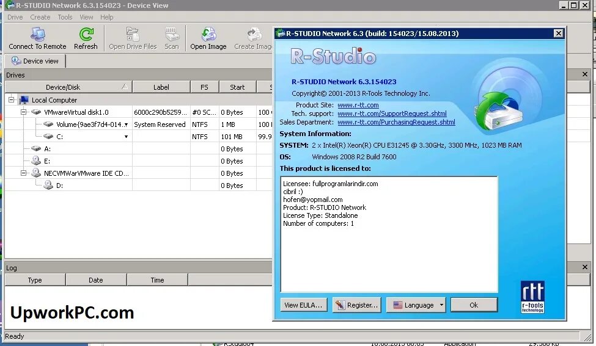The image size is (596, 346).
Task: Switch to the Device view tab
Action: click(x=35, y=60)
